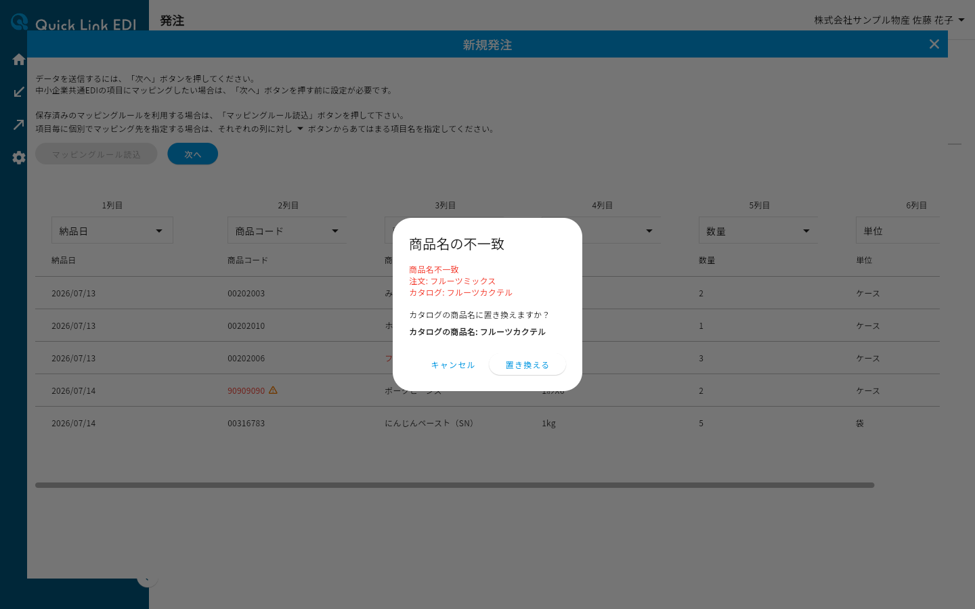Collapse the sidebar with the chevron button
Screen dimensions: 975x609
click(x=147, y=579)
